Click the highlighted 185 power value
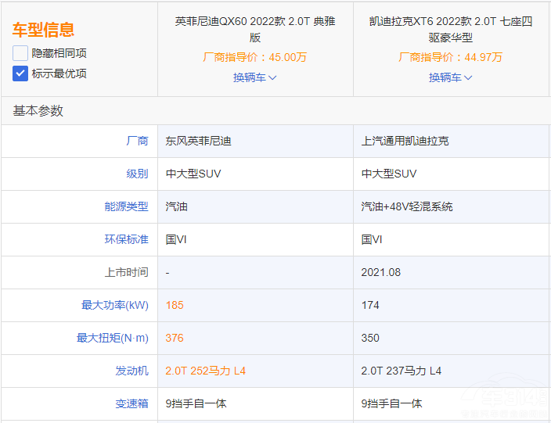Screen dimensions: 551x423 pos(175,305)
